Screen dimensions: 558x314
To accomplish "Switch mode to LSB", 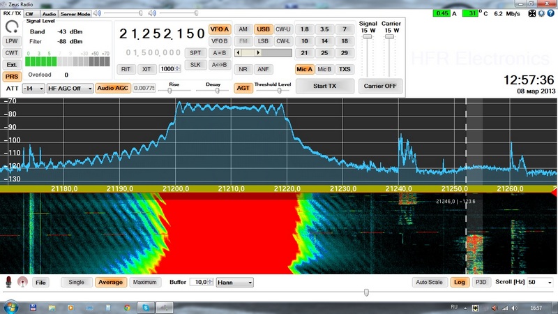I will pos(263,41).
